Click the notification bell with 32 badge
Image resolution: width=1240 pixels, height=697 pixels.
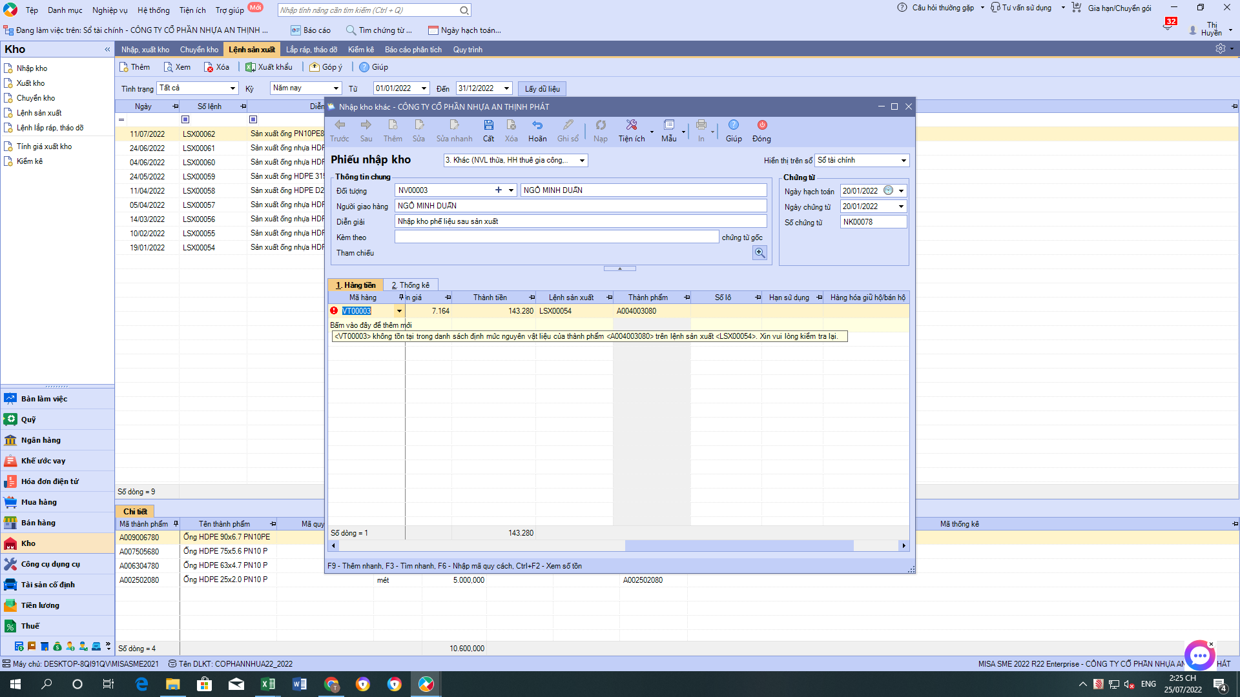(1169, 25)
